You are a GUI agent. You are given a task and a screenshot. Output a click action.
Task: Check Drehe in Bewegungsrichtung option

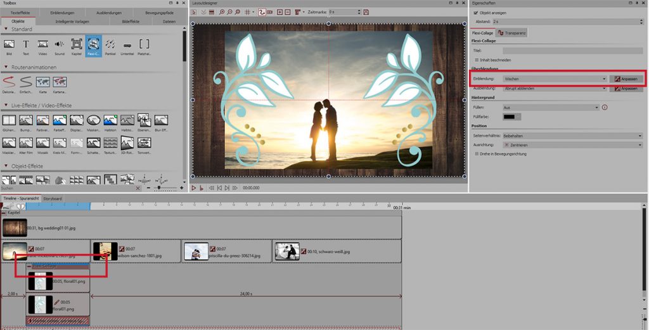[477, 153]
